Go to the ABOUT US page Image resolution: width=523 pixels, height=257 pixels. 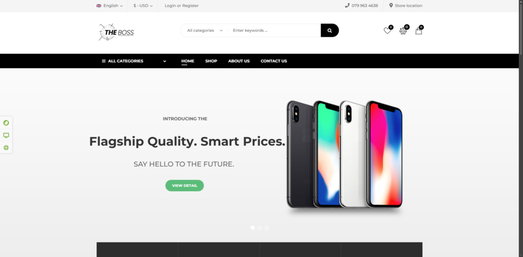(x=239, y=61)
